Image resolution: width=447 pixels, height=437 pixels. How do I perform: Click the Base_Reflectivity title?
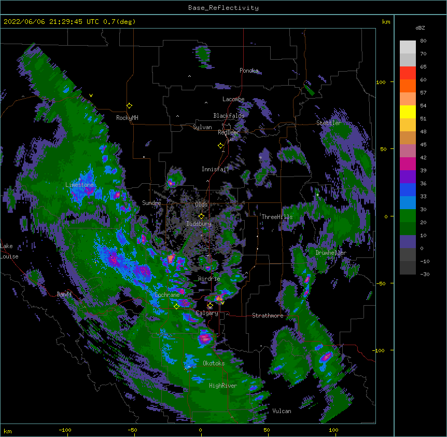[x=223, y=8]
